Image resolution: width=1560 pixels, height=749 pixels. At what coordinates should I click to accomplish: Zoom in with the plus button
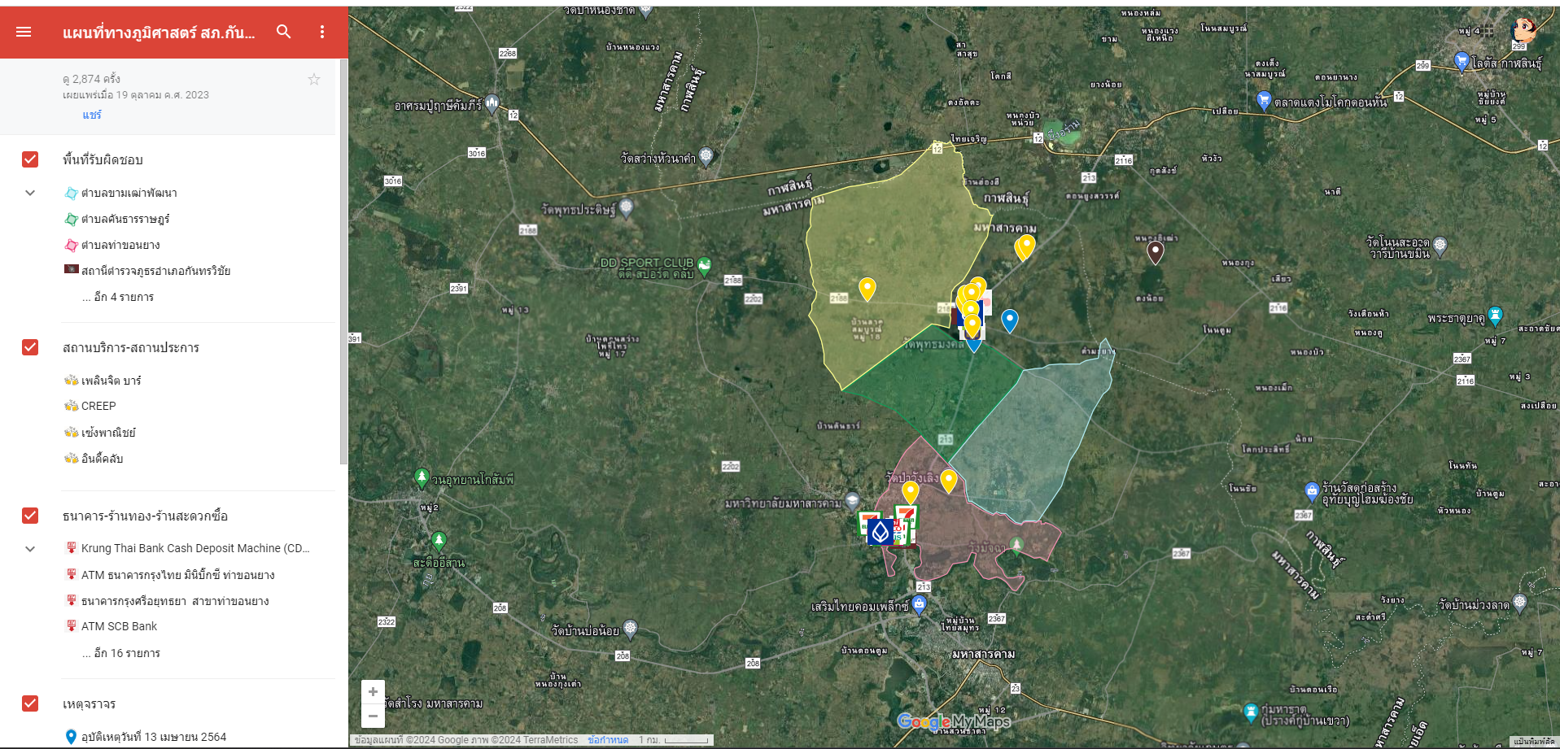373,691
